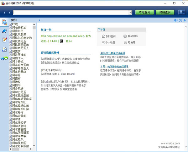Select index entry 阿比尔教派
This screenshot has width=188, height=152.
19,34
